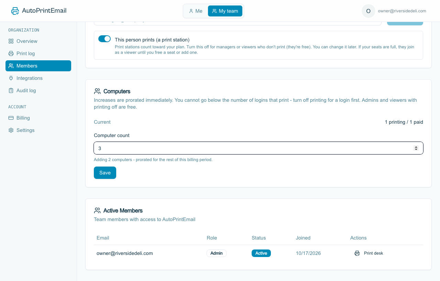The width and height of the screenshot is (440, 281).
Task: Click printer icon beside Print desk
Action: pyautogui.click(x=357, y=253)
